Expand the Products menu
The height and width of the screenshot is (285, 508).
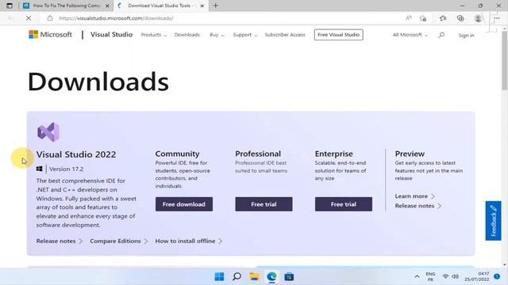[x=154, y=35]
